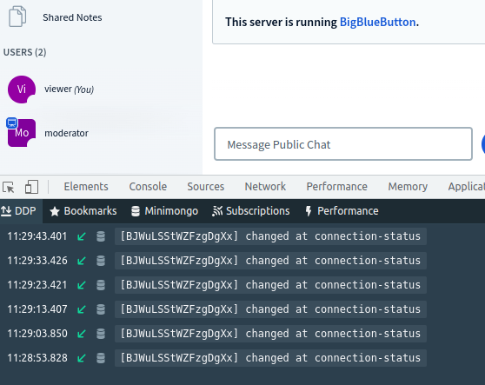
Task: Open the Subscriptions tab
Action: [251, 211]
